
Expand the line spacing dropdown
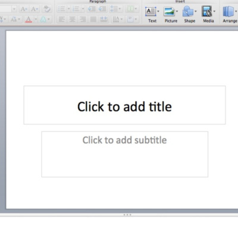coord(120,9)
